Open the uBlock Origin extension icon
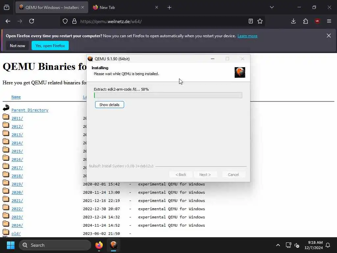 pyautogui.click(x=317, y=21)
